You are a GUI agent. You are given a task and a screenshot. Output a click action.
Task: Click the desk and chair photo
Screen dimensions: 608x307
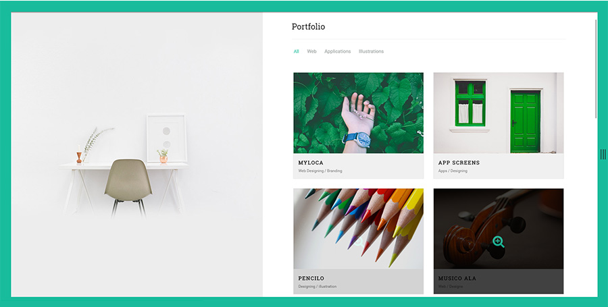point(137,155)
